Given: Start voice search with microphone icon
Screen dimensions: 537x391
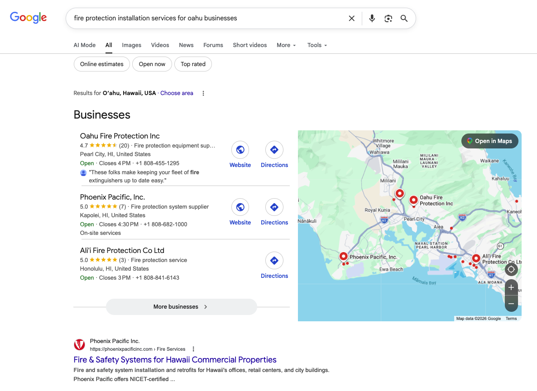Looking at the screenshot, I should pyautogui.click(x=372, y=19).
